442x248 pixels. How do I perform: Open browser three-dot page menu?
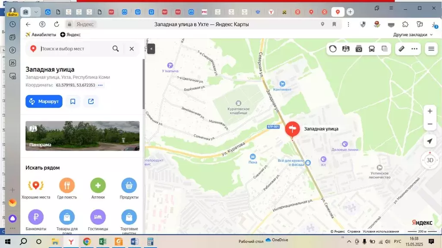click(348, 24)
